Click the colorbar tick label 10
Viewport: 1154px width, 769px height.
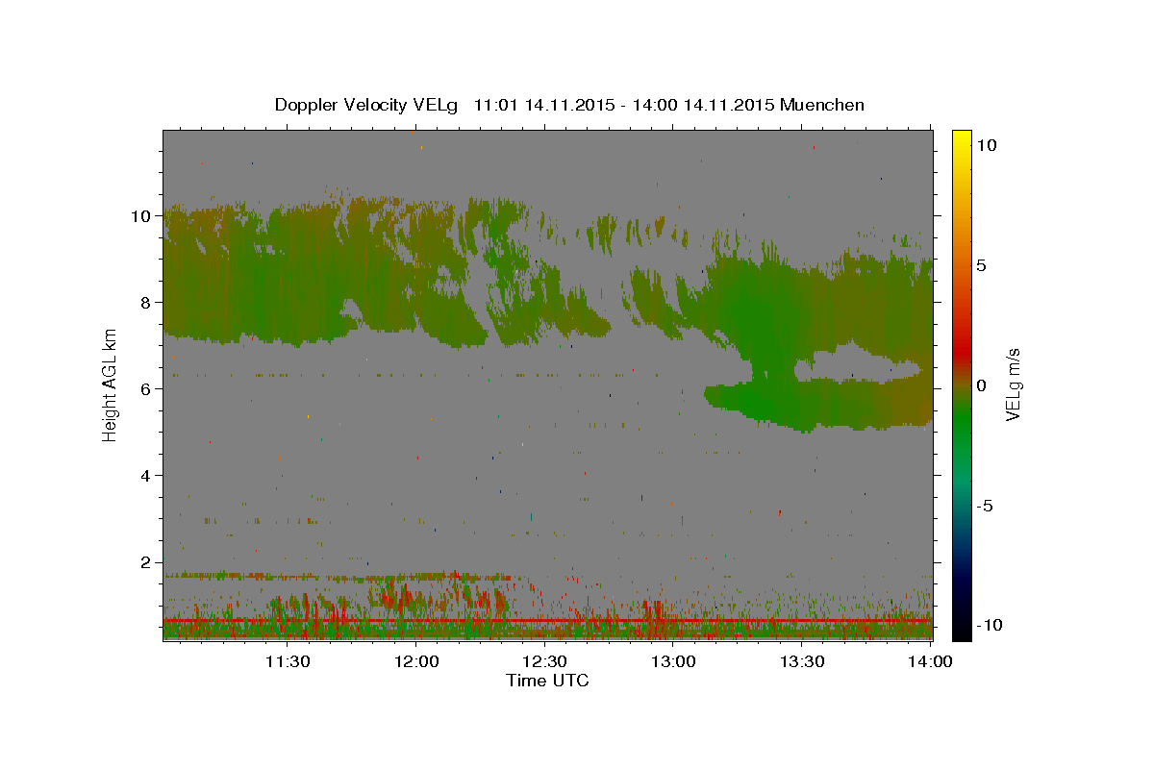click(x=986, y=144)
